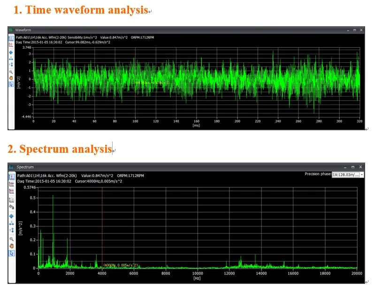Enable harmonic cursor in Spectrum toolbar
This screenshot has height=290, width=374.
tap(12, 184)
